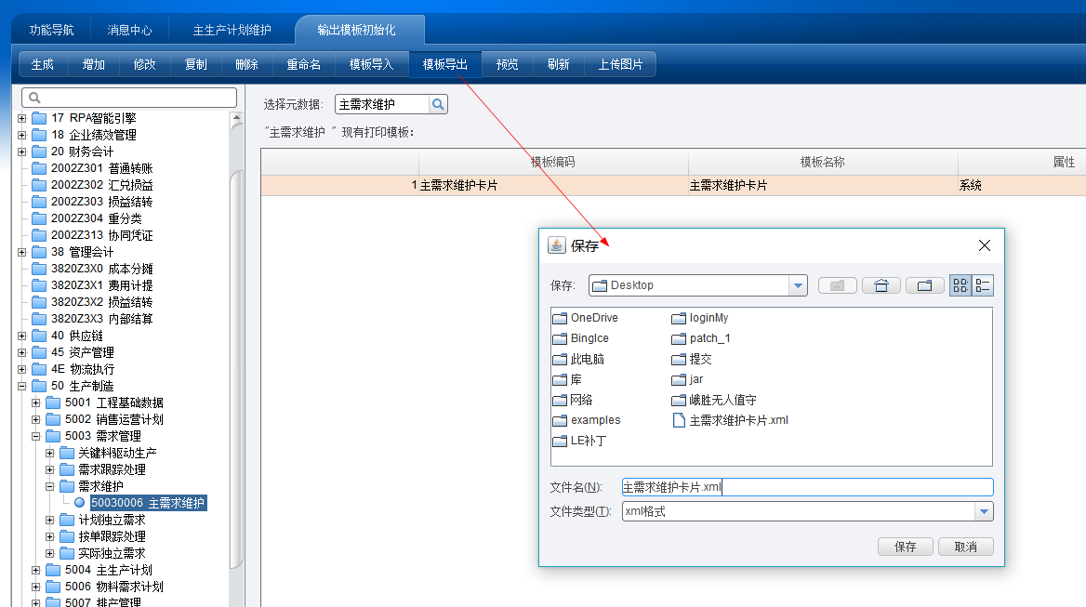Open 此电脑 in the file list
The image size is (1086, 607).
tap(579, 359)
